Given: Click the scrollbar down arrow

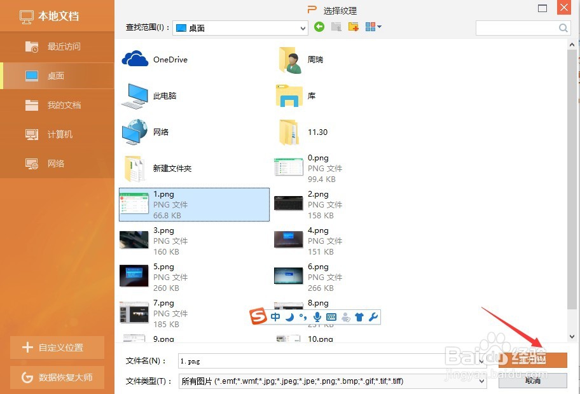Looking at the screenshot, I should (572, 337).
